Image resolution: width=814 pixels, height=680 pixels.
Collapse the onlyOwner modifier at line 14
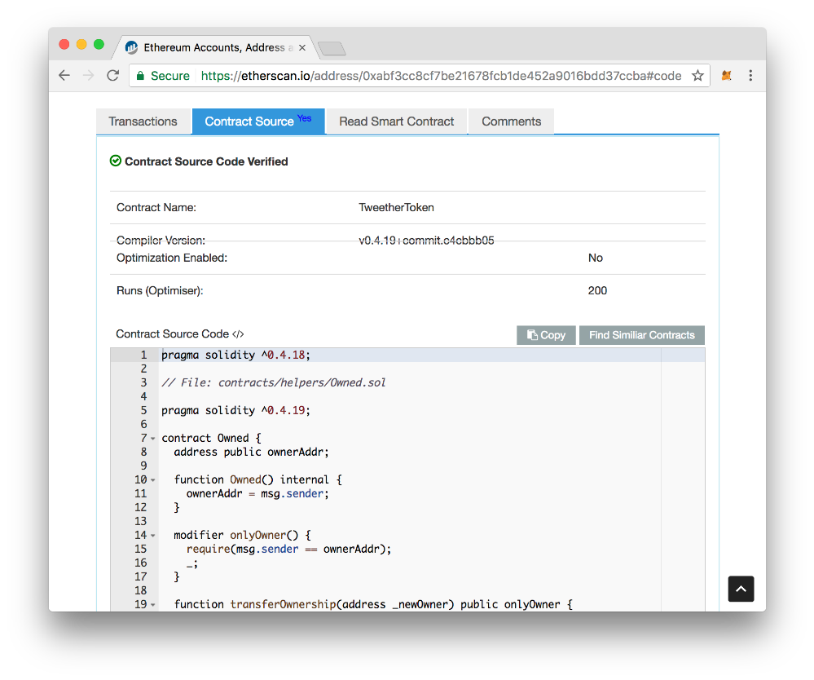(153, 536)
